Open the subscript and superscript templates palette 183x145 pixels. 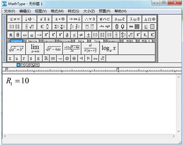click(45, 27)
